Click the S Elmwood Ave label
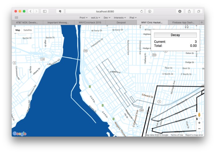The image size is (216, 154). [135, 118]
